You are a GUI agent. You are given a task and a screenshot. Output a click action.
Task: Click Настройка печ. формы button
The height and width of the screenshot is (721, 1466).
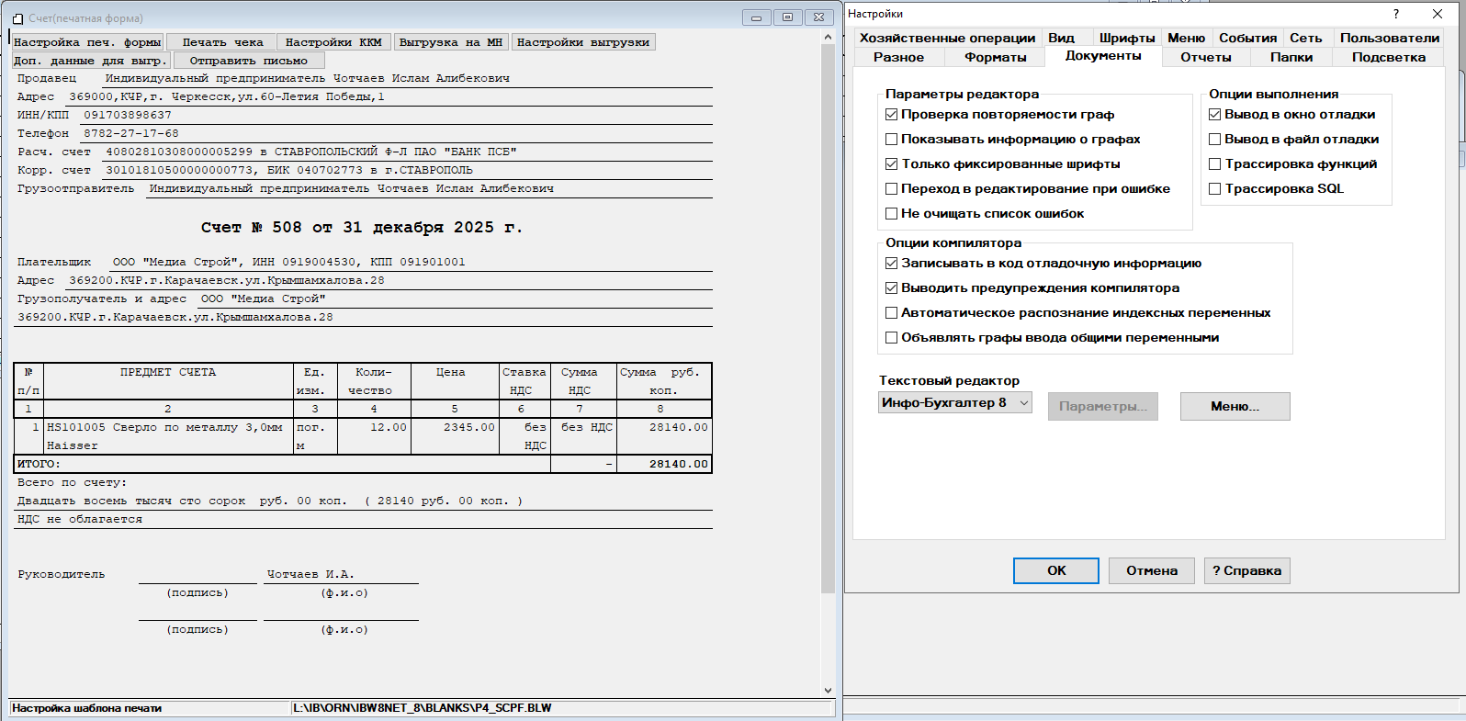coord(87,42)
